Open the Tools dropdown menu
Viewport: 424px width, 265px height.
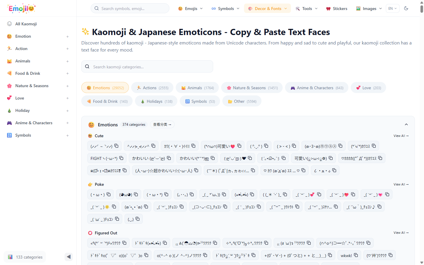point(307,9)
